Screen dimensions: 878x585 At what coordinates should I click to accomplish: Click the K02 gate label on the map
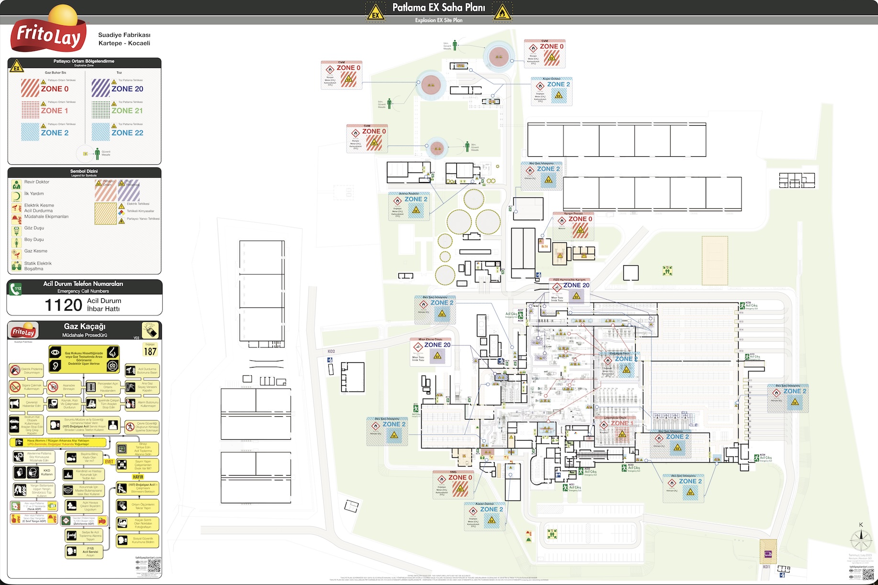(331, 351)
